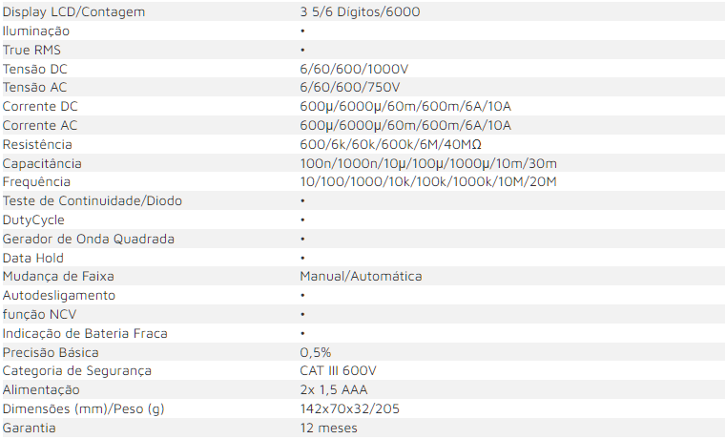
Task: Click the função NCV label
Action: pyautogui.click(x=39, y=314)
